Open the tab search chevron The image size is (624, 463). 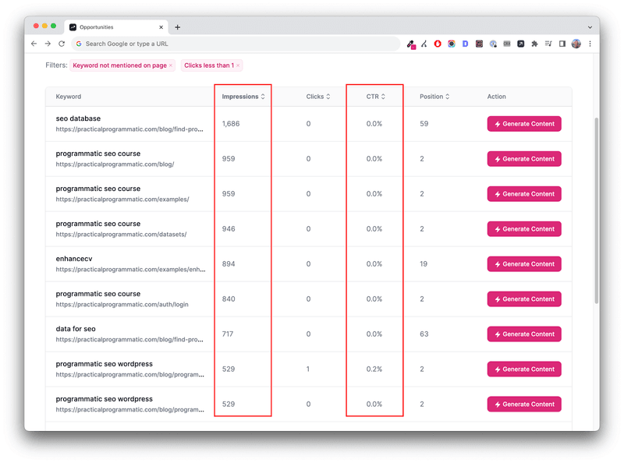pos(590,27)
